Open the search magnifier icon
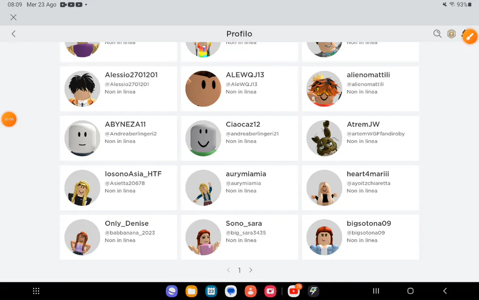 (x=437, y=34)
